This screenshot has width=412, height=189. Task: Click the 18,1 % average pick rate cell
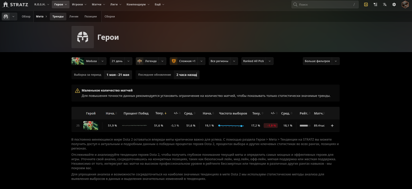coord(288,126)
